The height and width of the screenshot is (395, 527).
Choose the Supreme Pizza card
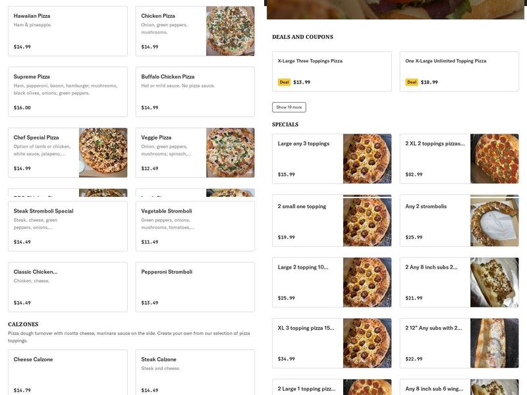[67, 92]
